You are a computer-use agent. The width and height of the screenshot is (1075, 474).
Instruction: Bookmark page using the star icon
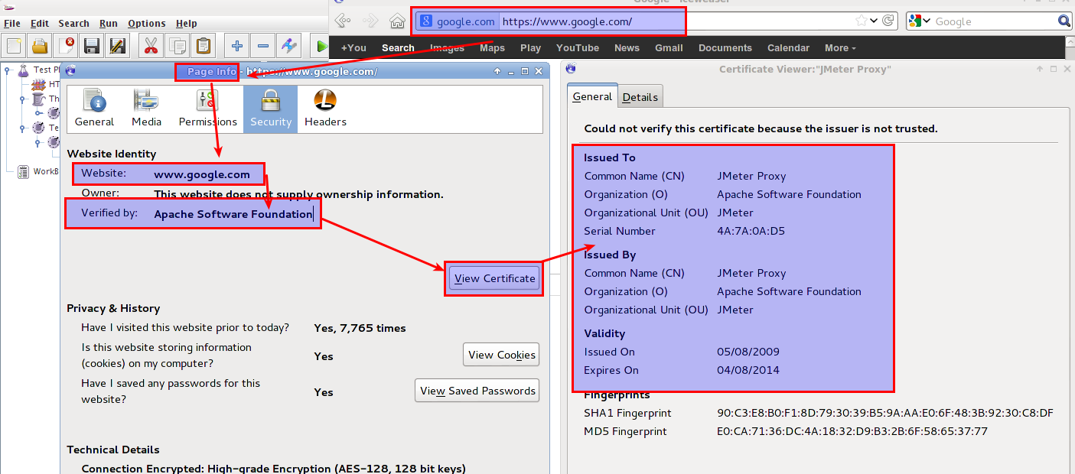(862, 21)
